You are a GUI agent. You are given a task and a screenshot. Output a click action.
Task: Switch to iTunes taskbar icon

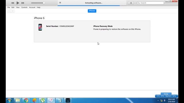(x=51, y=100)
